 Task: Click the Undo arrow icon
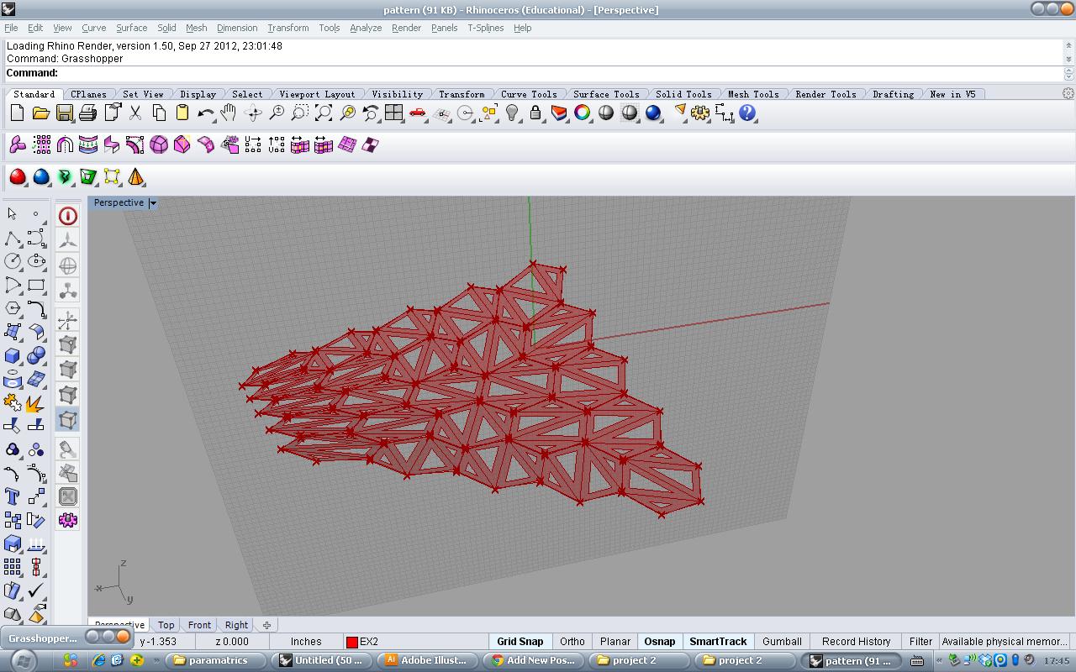(205, 113)
